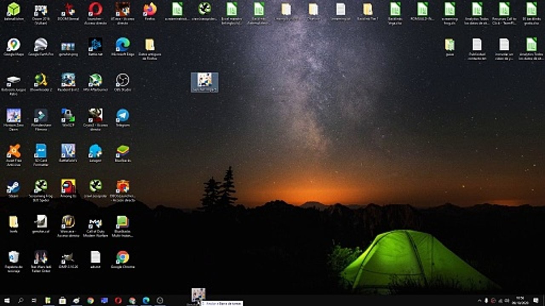Launch the Screaming Frog SEO Spider shortcut
The height and width of the screenshot is (306, 545).
[x=41, y=190]
